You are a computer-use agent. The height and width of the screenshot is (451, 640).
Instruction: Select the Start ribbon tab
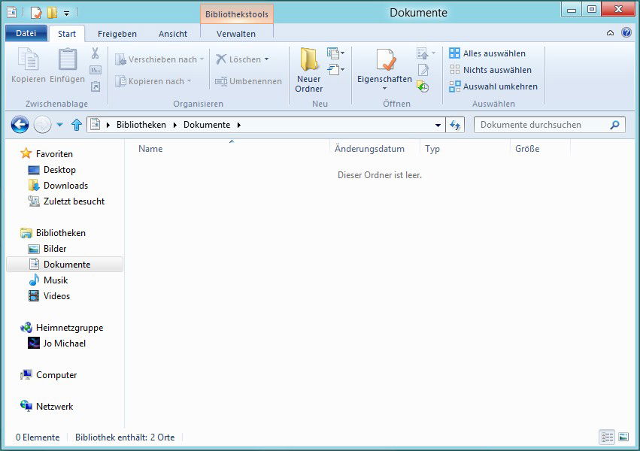[x=67, y=34]
